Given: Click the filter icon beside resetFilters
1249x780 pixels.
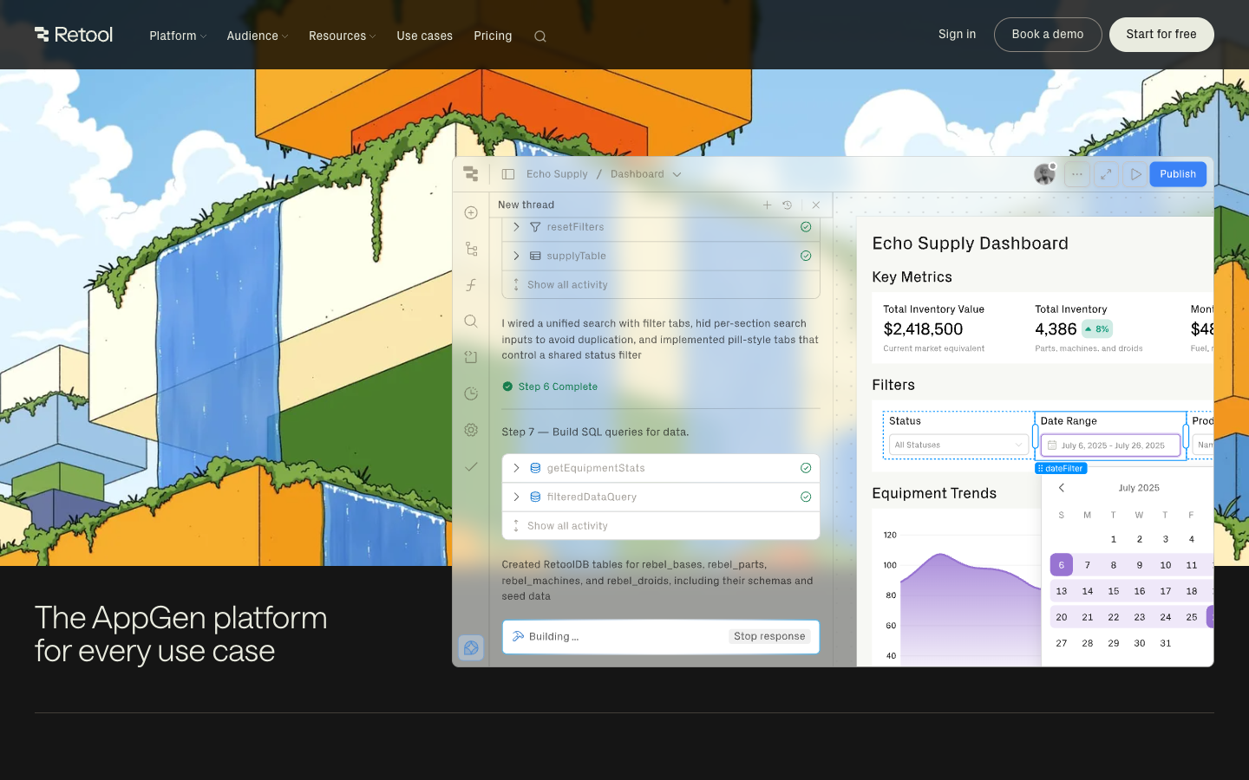Looking at the screenshot, I should click(535, 227).
